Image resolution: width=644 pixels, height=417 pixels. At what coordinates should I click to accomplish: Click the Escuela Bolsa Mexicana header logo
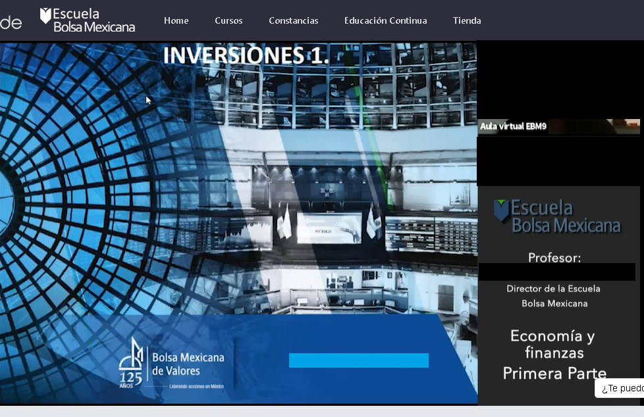coord(88,20)
